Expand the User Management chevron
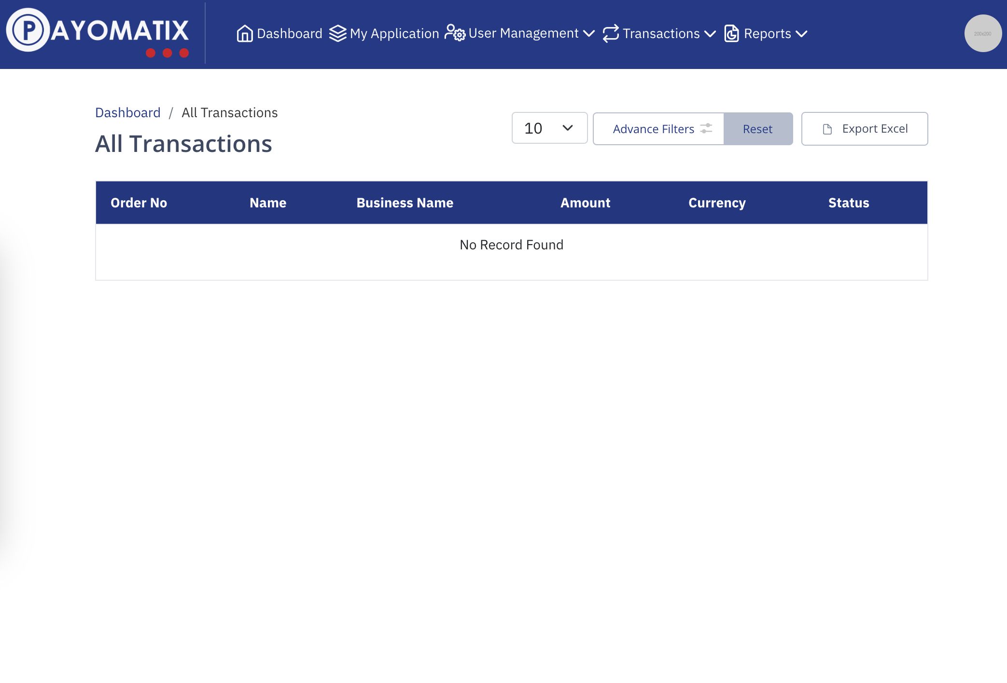1007x683 pixels. click(x=589, y=33)
